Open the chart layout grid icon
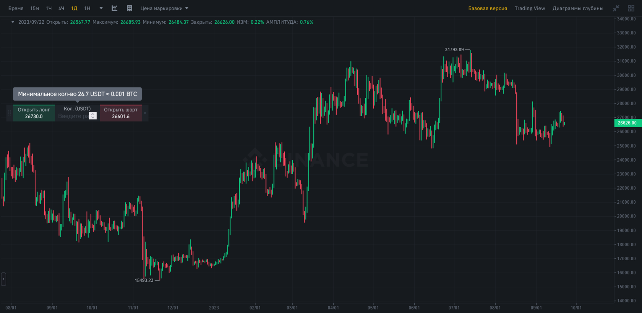 point(631,8)
